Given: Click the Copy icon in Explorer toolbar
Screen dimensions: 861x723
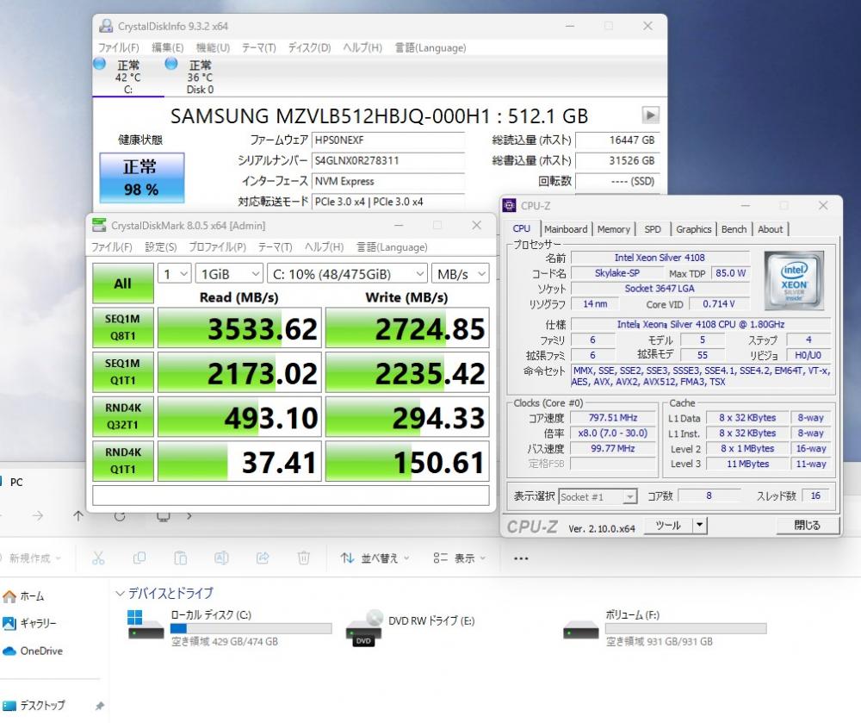Looking at the screenshot, I should click(139, 558).
